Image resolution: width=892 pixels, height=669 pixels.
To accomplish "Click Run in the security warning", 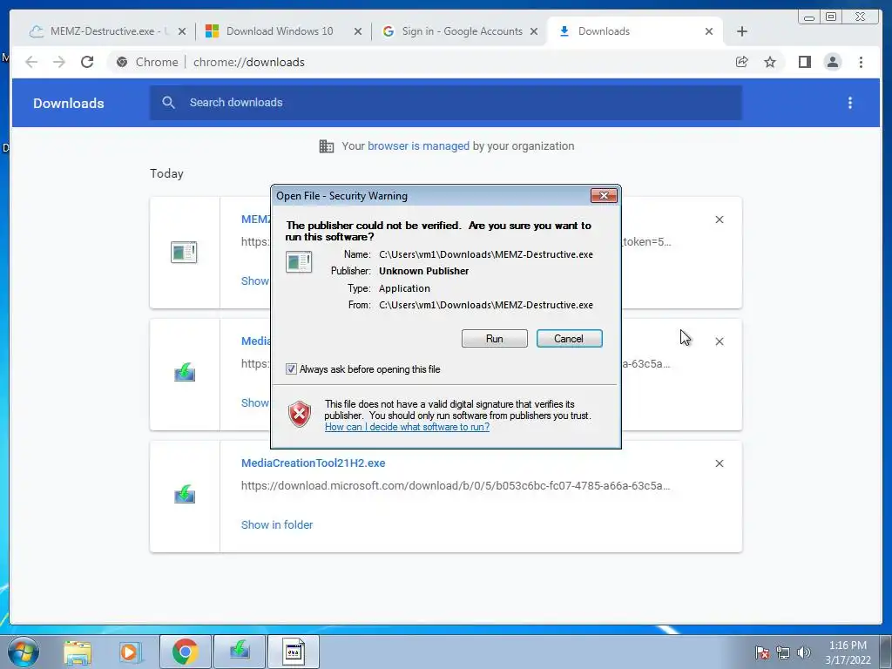I will (495, 339).
